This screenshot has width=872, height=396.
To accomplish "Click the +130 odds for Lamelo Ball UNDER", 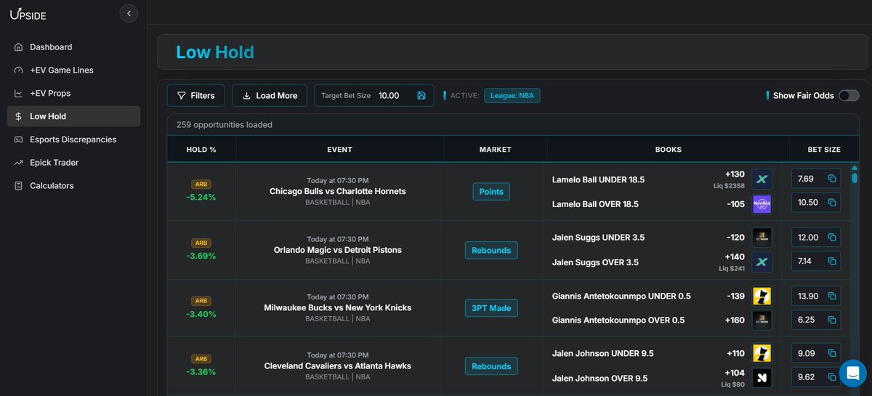I will (735, 174).
